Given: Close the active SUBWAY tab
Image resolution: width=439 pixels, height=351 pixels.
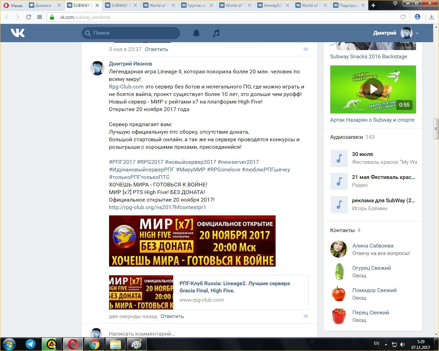Looking at the screenshot, I should (x=97, y=5).
